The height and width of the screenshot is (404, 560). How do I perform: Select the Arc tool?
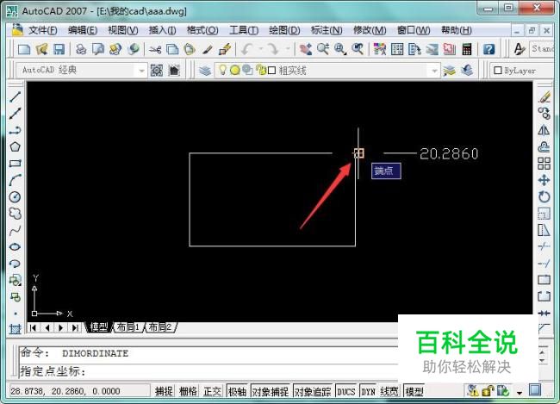(x=15, y=180)
